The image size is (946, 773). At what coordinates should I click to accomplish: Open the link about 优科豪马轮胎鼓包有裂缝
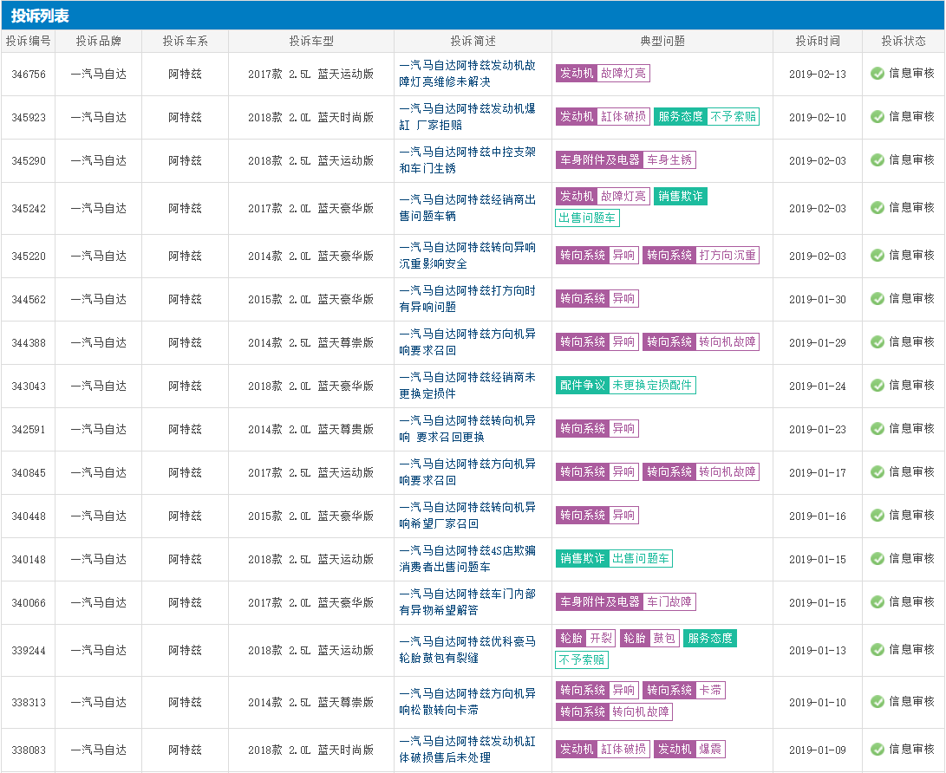pyautogui.click(x=467, y=650)
